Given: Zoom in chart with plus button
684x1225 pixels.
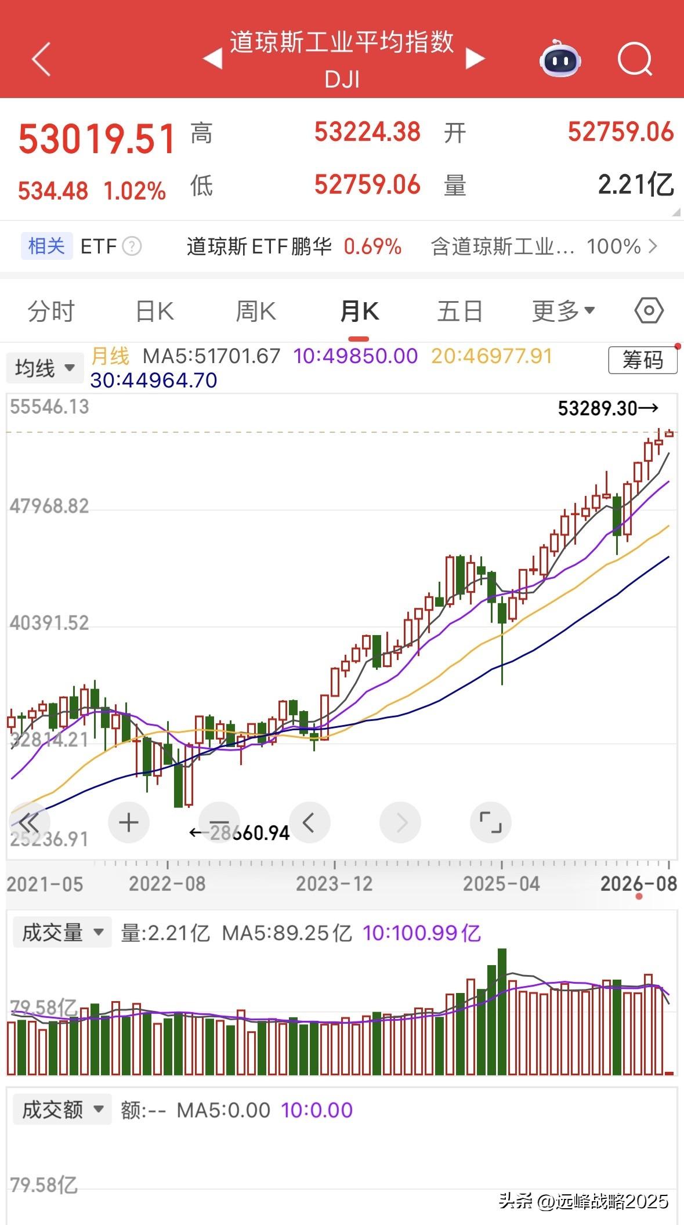Looking at the screenshot, I should click(x=129, y=822).
